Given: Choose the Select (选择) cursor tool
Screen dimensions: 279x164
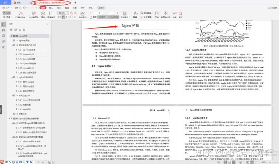Looking at the screenshot, I should pos(7,17).
